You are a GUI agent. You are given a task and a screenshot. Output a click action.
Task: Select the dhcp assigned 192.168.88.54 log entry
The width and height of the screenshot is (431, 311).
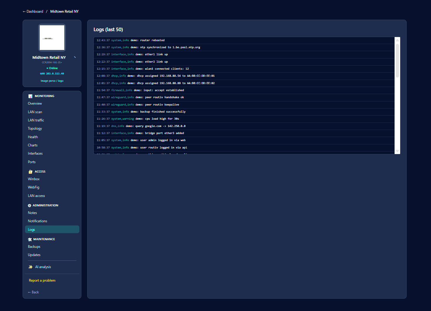click(244, 76)
